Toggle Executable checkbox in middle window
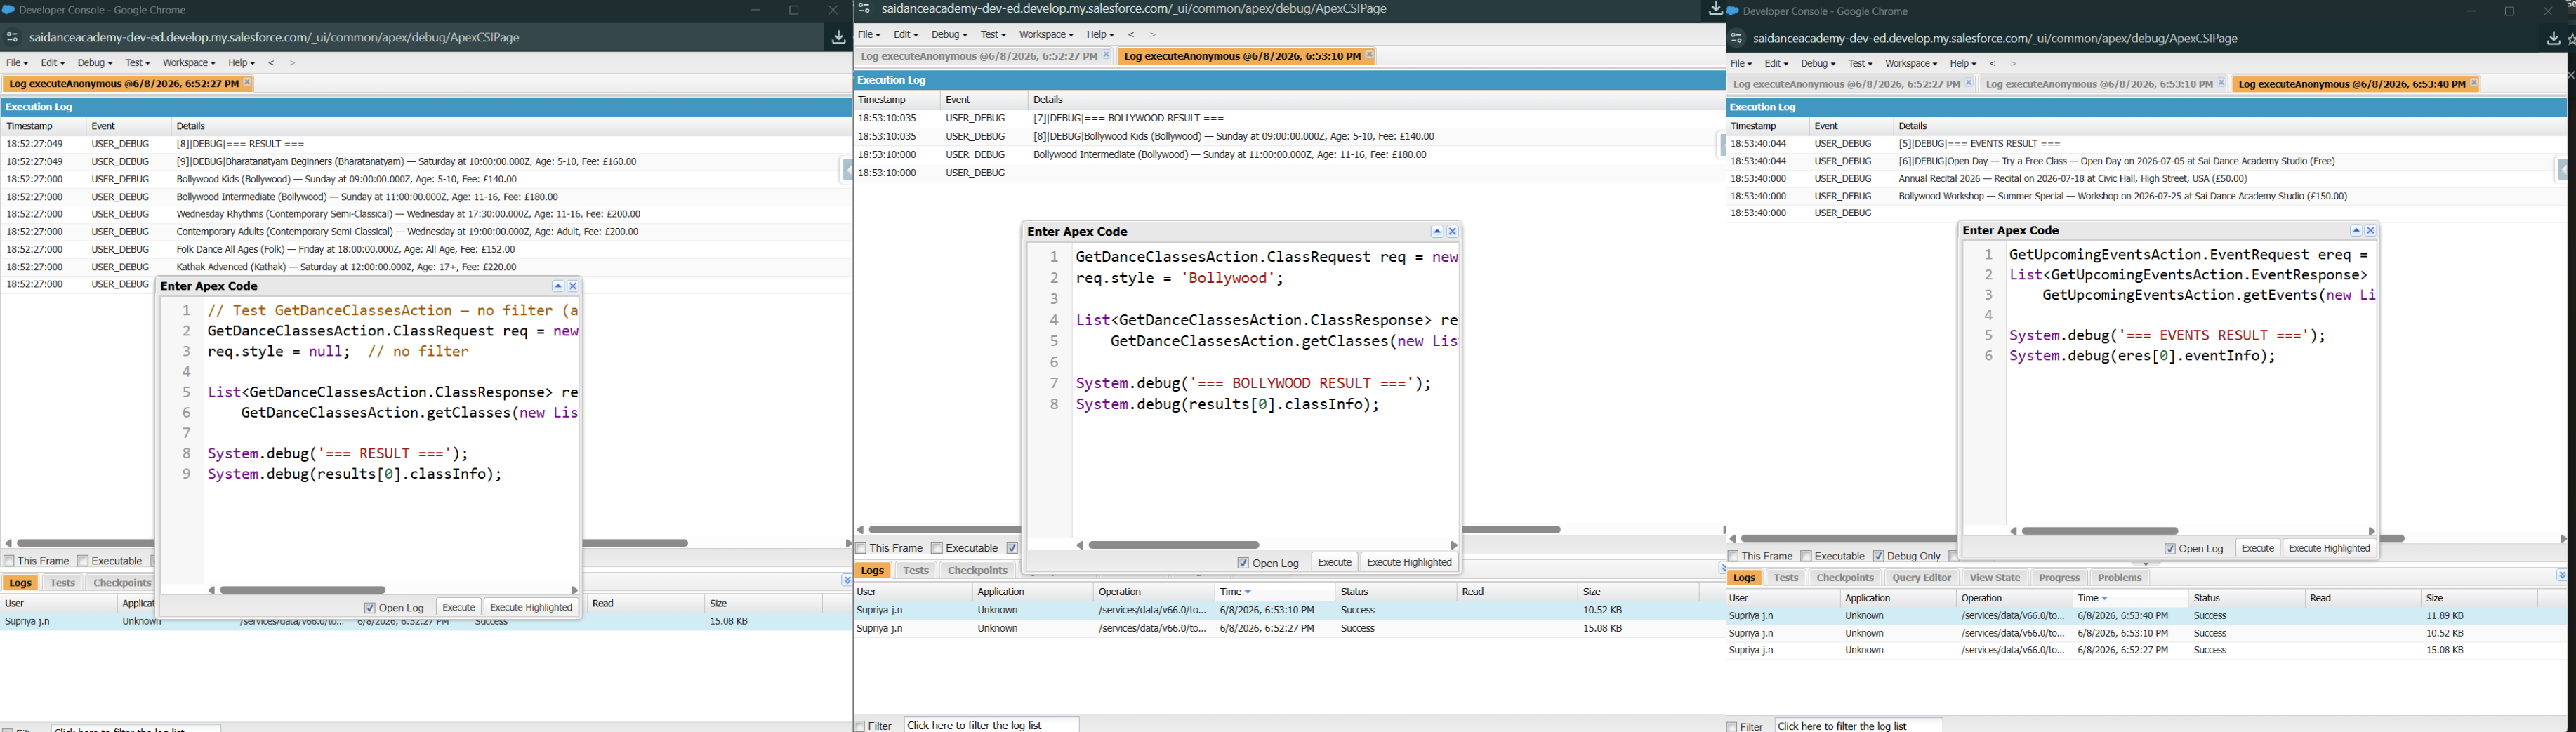This screenshot has width=2576, height=732. point(937,548)
